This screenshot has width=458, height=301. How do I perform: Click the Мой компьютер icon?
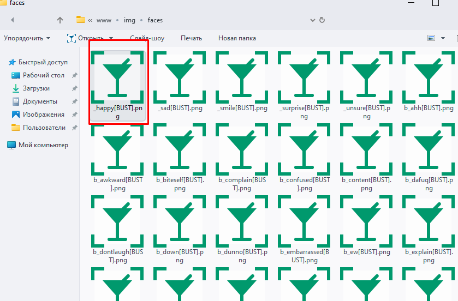(11, 145)
